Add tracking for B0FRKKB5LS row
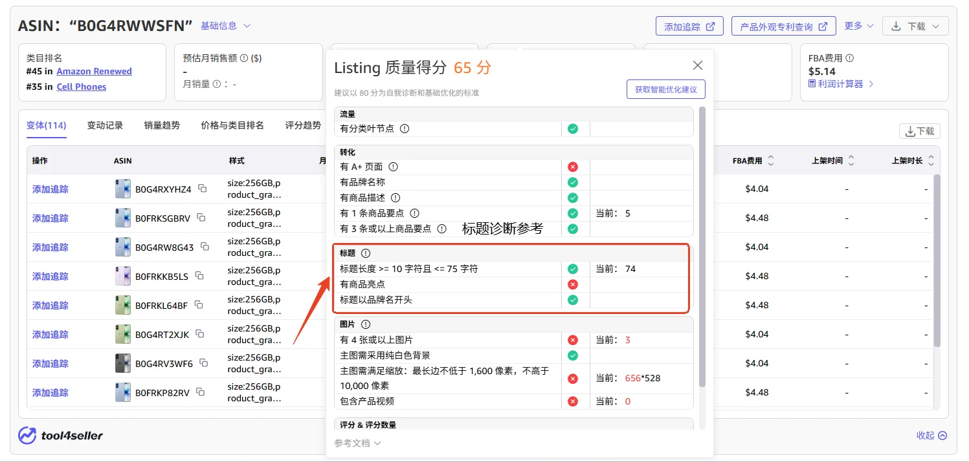 (50, 277)
